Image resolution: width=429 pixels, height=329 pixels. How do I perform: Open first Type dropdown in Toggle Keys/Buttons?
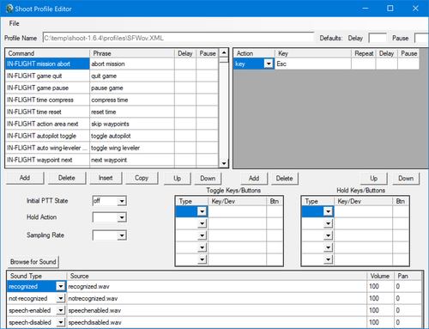coord(202,211)
